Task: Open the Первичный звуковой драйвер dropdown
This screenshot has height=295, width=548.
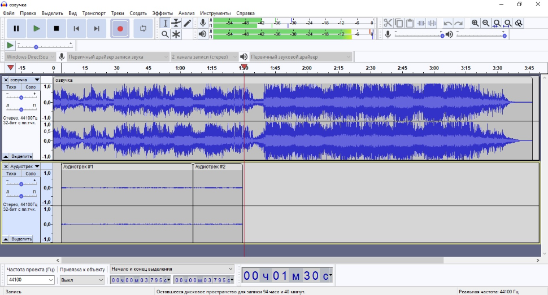Action: tap(301, 56)
